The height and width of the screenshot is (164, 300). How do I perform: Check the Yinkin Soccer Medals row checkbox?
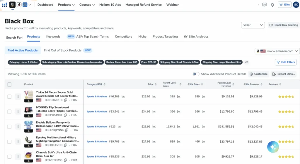(x=9, y=97)
